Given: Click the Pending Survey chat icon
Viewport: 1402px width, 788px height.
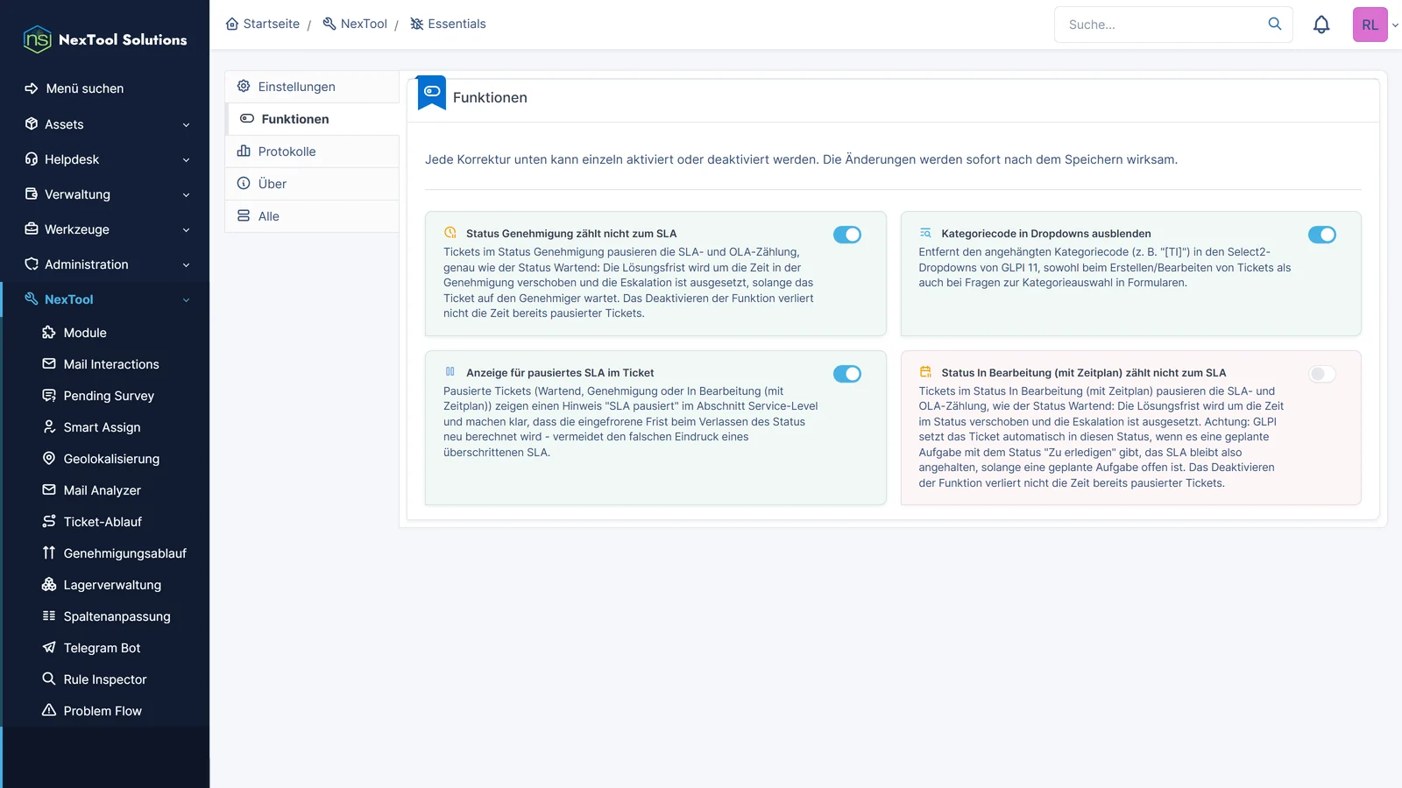Looking at the screenshot, I should click(x=49, y=395).
